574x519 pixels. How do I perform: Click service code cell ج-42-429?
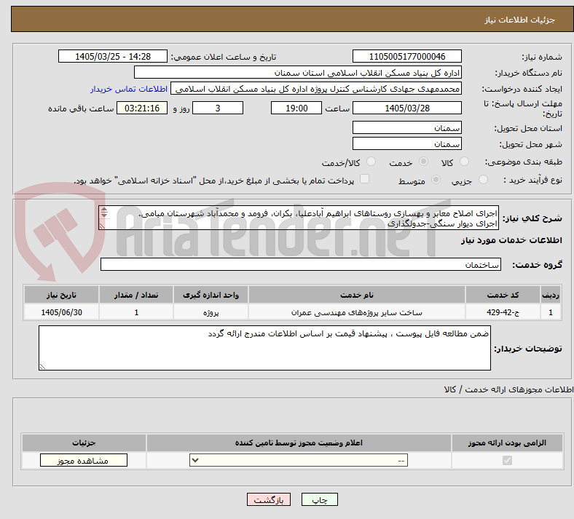point(503,312)
